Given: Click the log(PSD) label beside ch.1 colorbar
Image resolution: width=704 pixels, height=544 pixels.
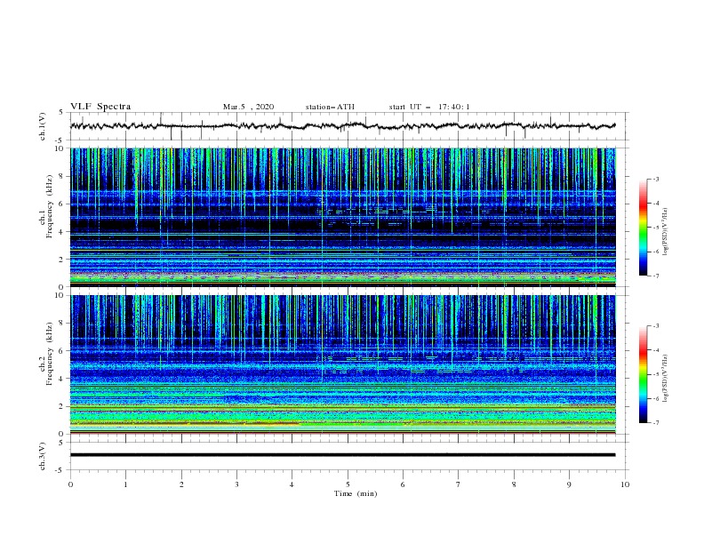Looking at the screenshot, I should click(666, 232).
